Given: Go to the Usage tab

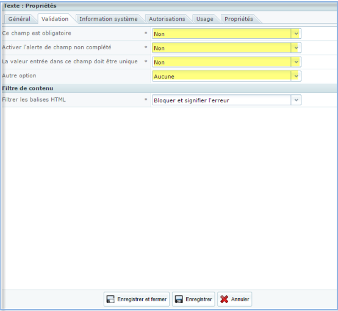Looking at the screenshot, I should tap(204, 19).
